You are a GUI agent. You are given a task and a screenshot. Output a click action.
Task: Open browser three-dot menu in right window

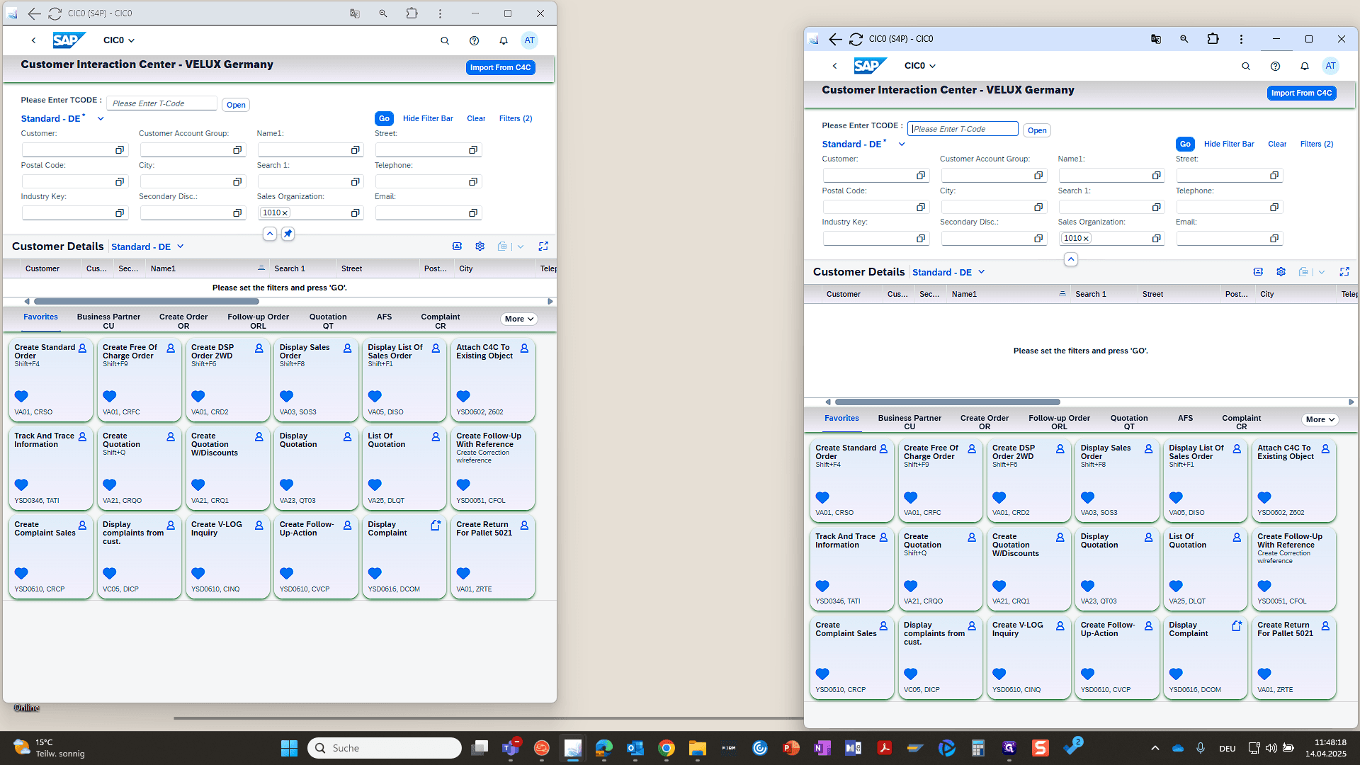[x=1241, y=39]
